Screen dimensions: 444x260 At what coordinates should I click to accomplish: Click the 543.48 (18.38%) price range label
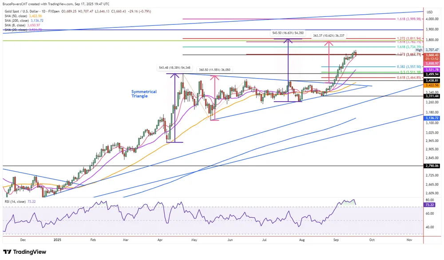(x=174, y=68)
